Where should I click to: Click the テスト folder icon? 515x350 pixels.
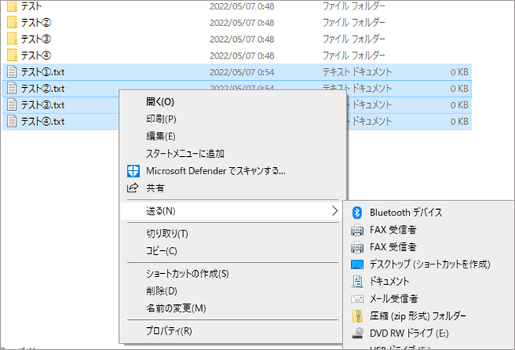(12, 6)
